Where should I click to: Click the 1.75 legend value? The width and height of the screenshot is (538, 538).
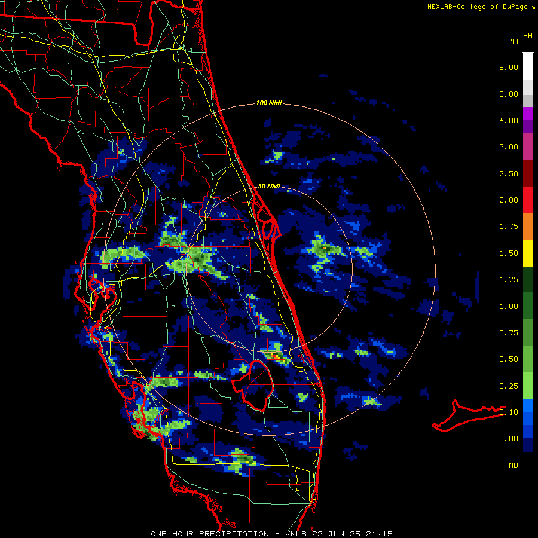tap(509, 227)
